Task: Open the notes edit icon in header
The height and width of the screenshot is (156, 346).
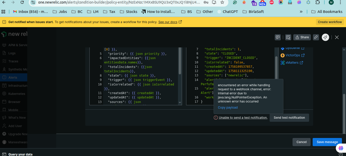Action: tap(288, 37)
